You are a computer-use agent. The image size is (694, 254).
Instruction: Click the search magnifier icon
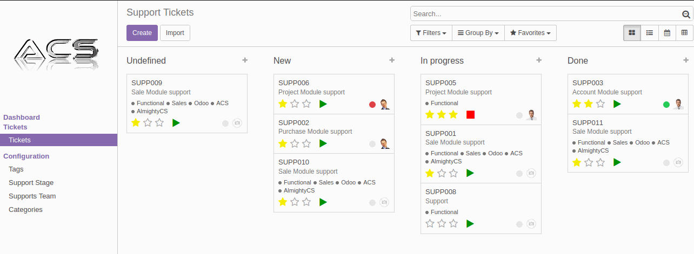tap(686, 15)
